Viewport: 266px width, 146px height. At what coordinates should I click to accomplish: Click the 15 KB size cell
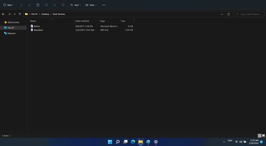[130, 26]
